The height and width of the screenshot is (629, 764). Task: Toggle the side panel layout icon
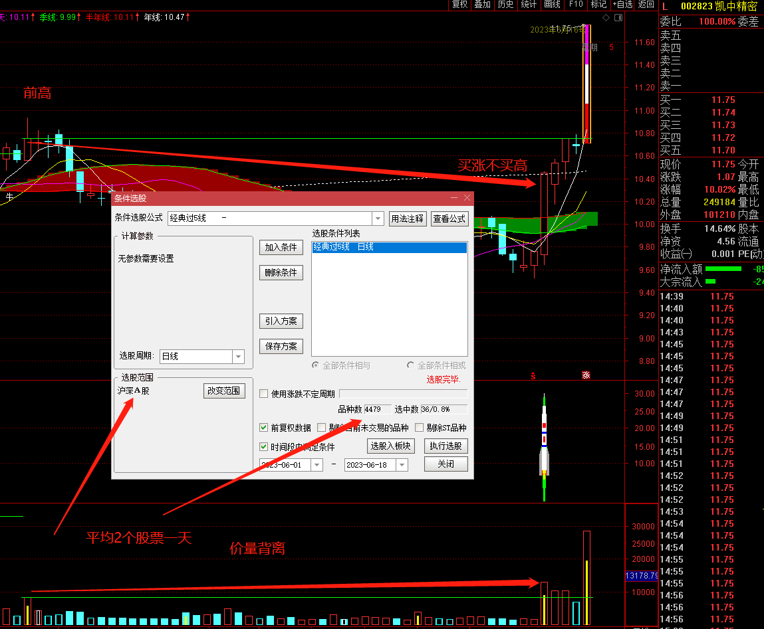click(618, 17)
